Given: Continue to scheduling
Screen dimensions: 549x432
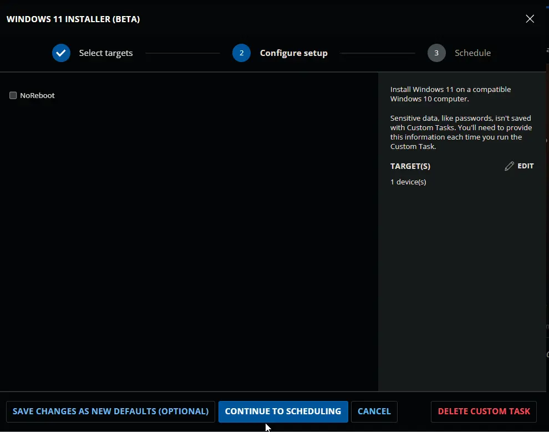Looking at the screenshot, I should [x=283, y=412].
